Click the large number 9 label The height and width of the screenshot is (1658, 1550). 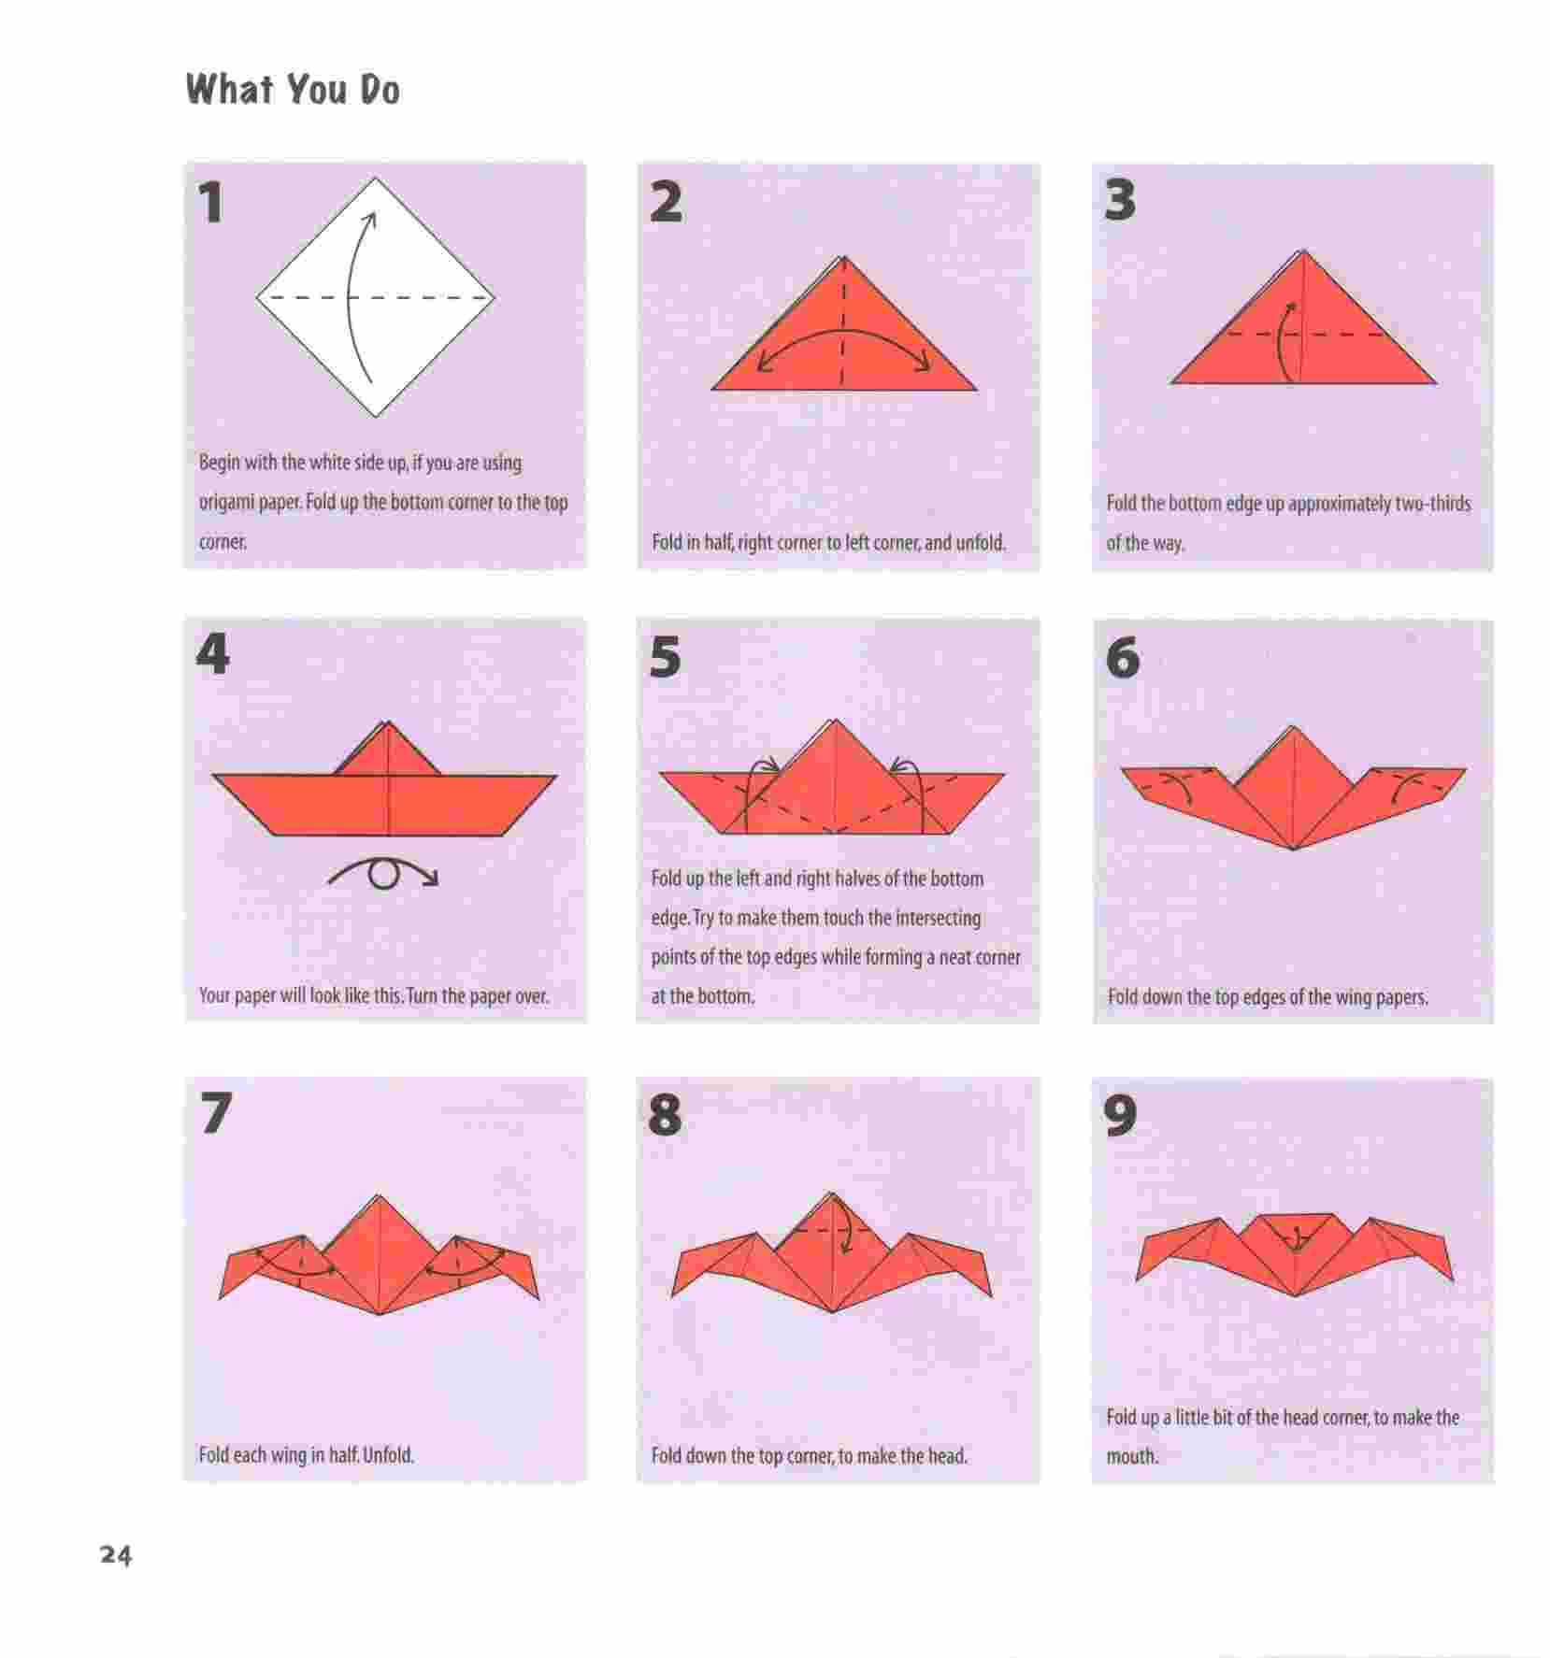click(1120, 1114)
